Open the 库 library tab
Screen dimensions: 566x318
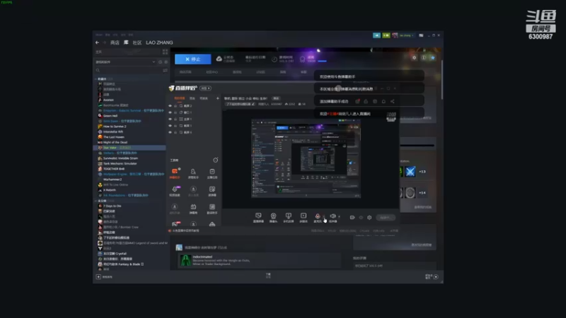pyautogui.click(x=126, y=42)
